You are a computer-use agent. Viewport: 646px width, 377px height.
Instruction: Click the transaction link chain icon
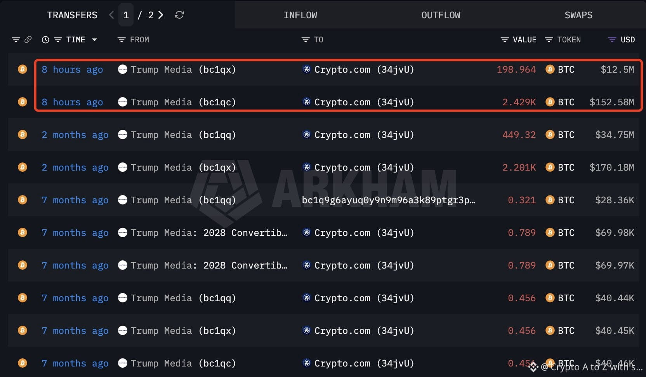coord(28,40)
